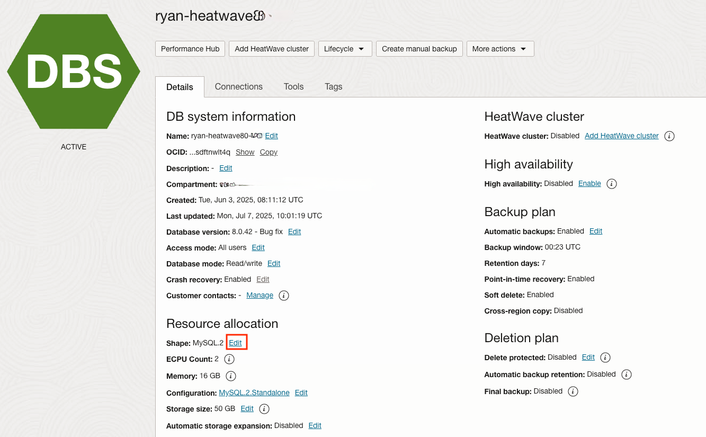Viewport: 706px width, 437px height.
Task: Switch to the Connections tab
Action: pos(238,87)
